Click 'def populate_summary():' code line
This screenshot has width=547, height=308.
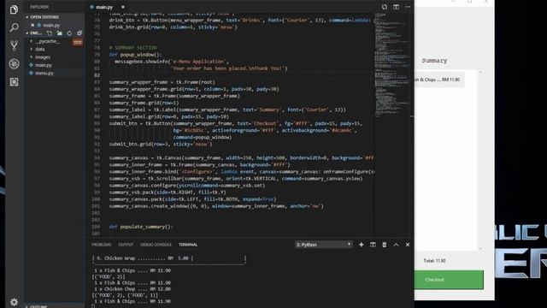click(x=141, y=227)
